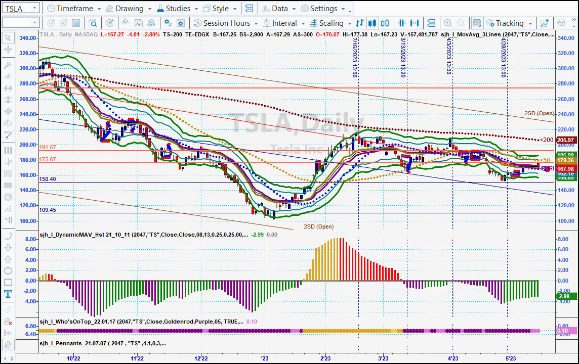Select the ellipse drawing tool
Image resolution: width=579 pixels, height=364 pixels.
pyautogui.click(x=8, y=270)
